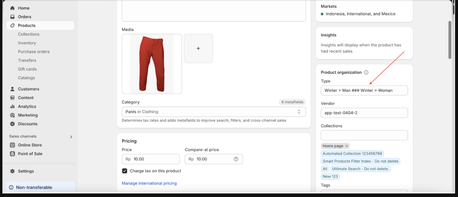Open Manage international pricing link
This screenshot has height=197, width=458.
pos(149,183)
